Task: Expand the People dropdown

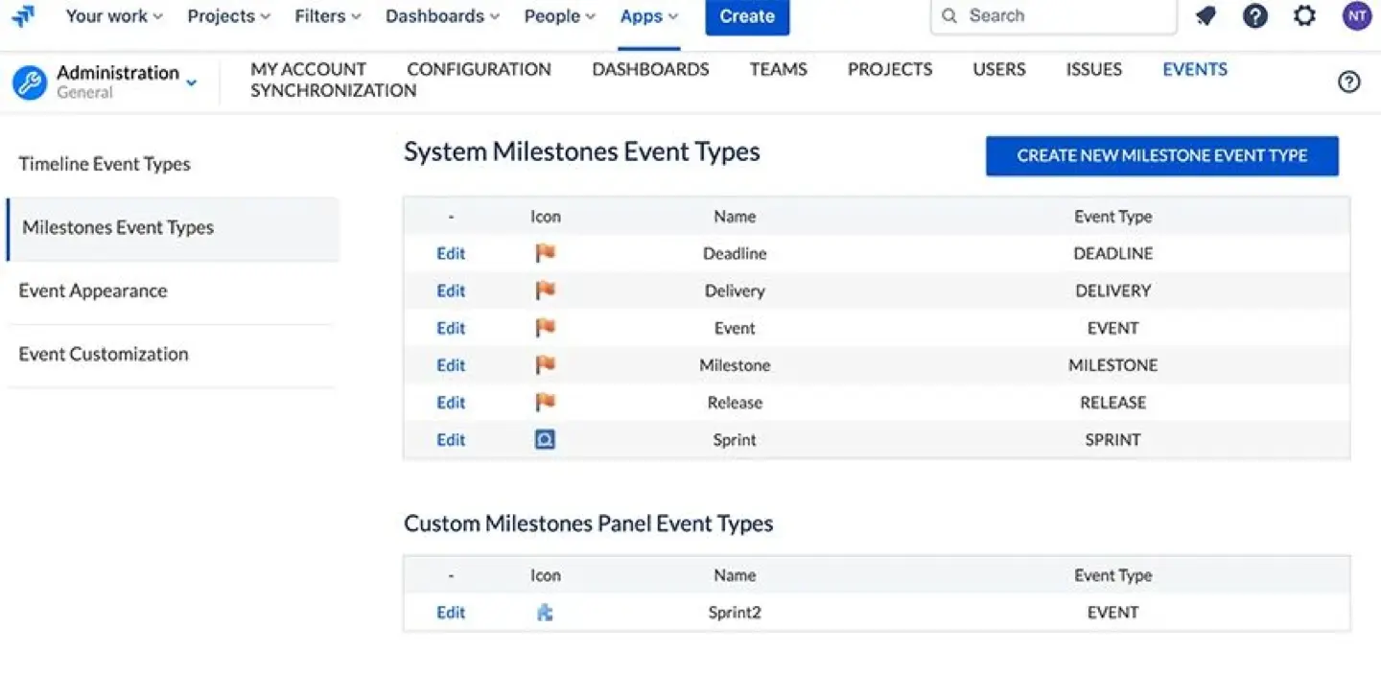Action: pyautogui.click(x=560, y=16)
